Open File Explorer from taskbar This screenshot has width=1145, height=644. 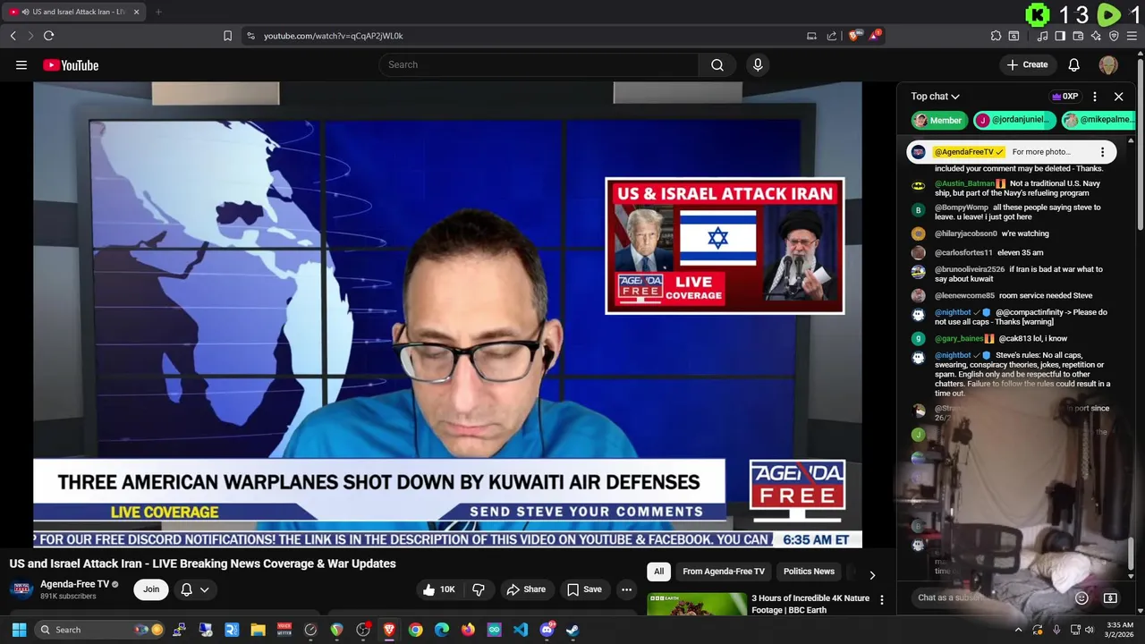pyautogui.click(x=258, y=630)
